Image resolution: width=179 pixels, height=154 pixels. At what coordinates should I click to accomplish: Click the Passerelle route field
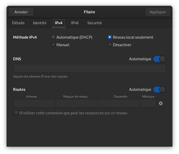pos(119,103)
